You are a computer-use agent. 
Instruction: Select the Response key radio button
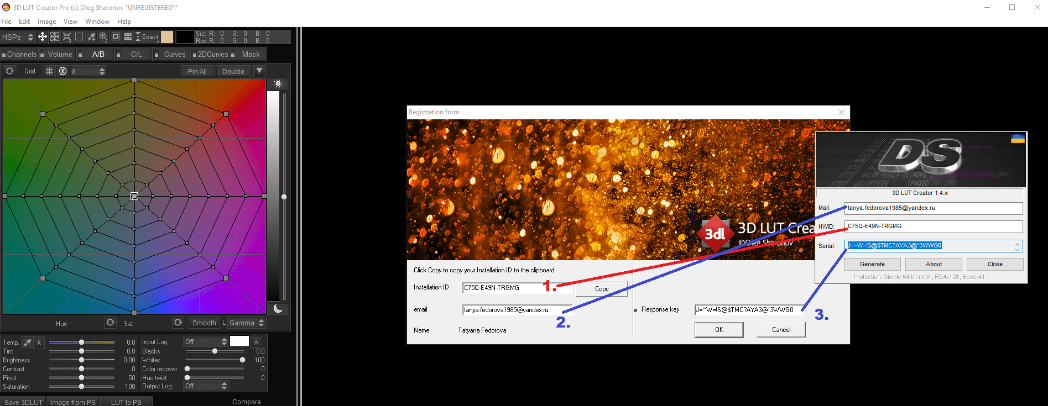pyautogui.click(x=635, y=310)
